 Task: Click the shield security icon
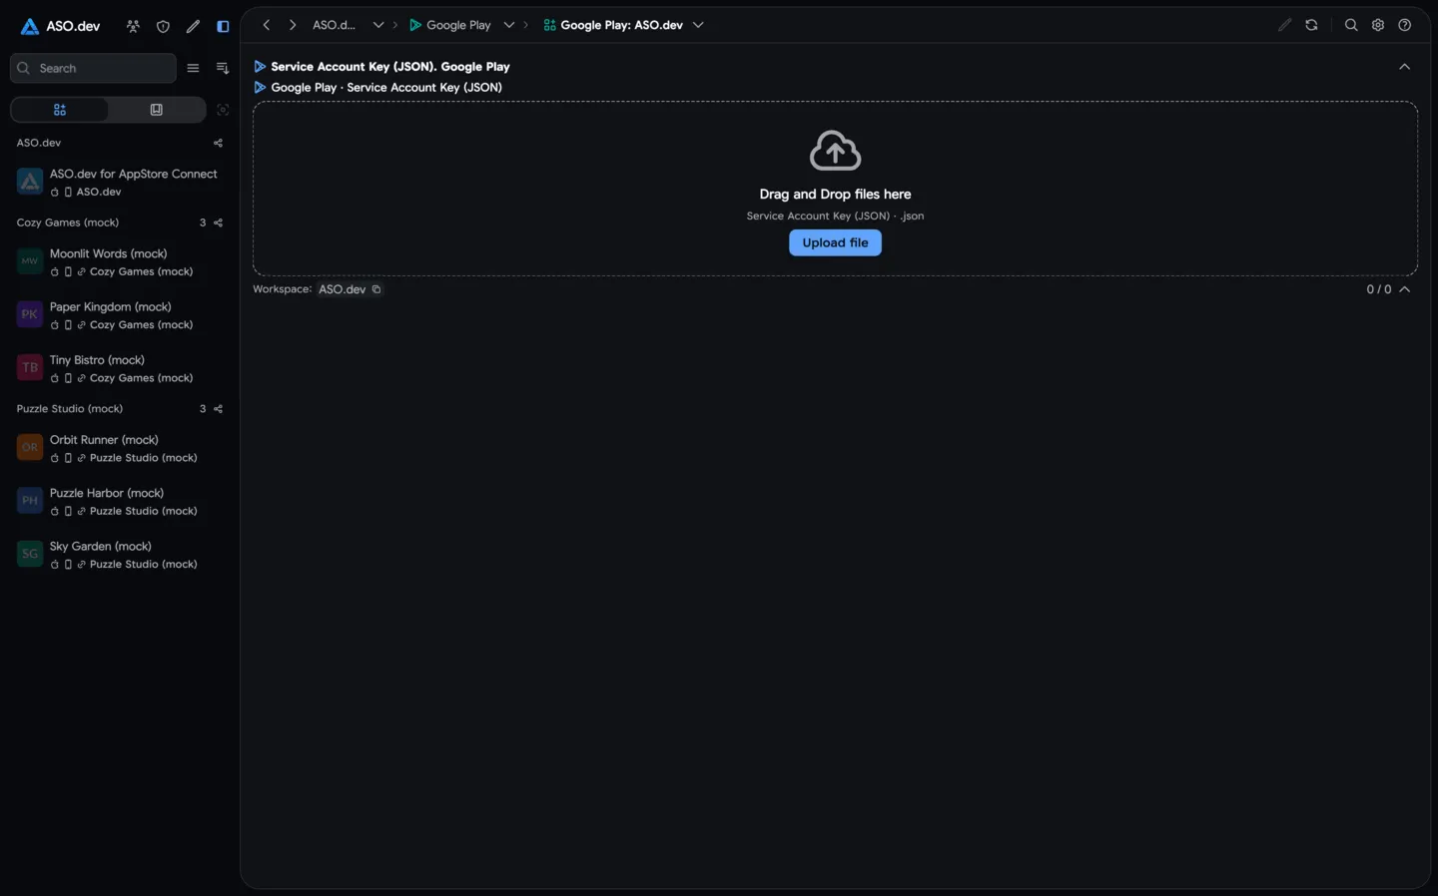click(163, 26)
